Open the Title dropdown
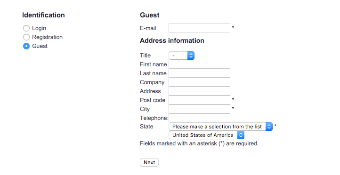Viewport: 340px width, 175px height. (181, 56)
